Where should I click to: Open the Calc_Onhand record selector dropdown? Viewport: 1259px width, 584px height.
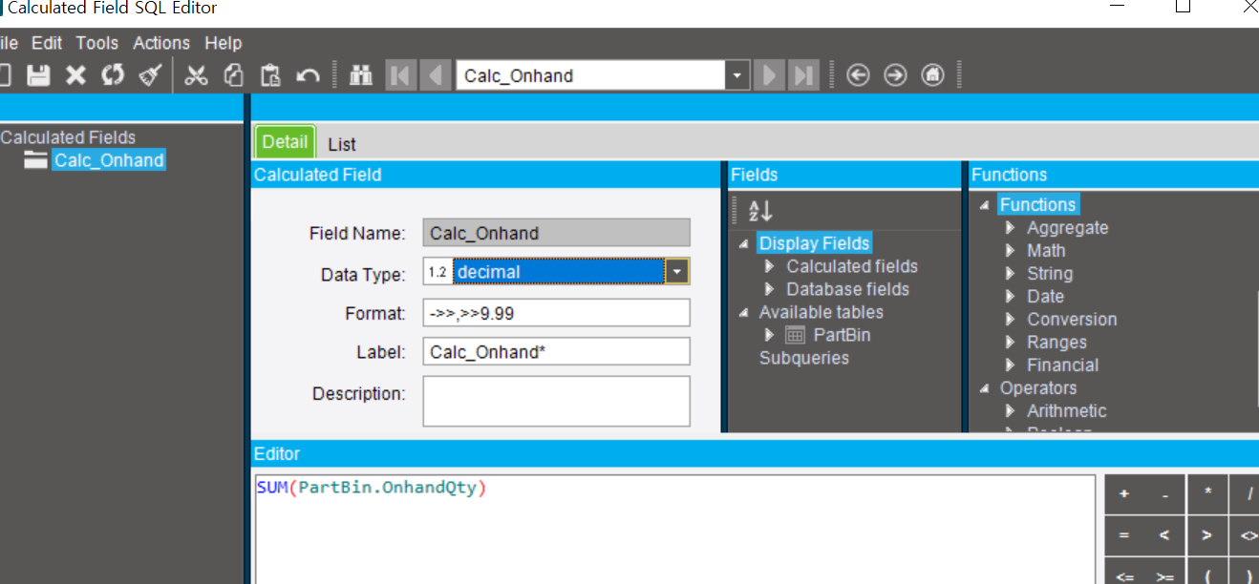click(x=736, y=75)
